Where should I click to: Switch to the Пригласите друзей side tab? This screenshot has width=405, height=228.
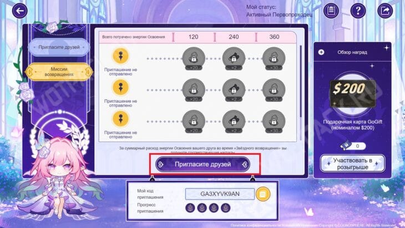point(59,47)
